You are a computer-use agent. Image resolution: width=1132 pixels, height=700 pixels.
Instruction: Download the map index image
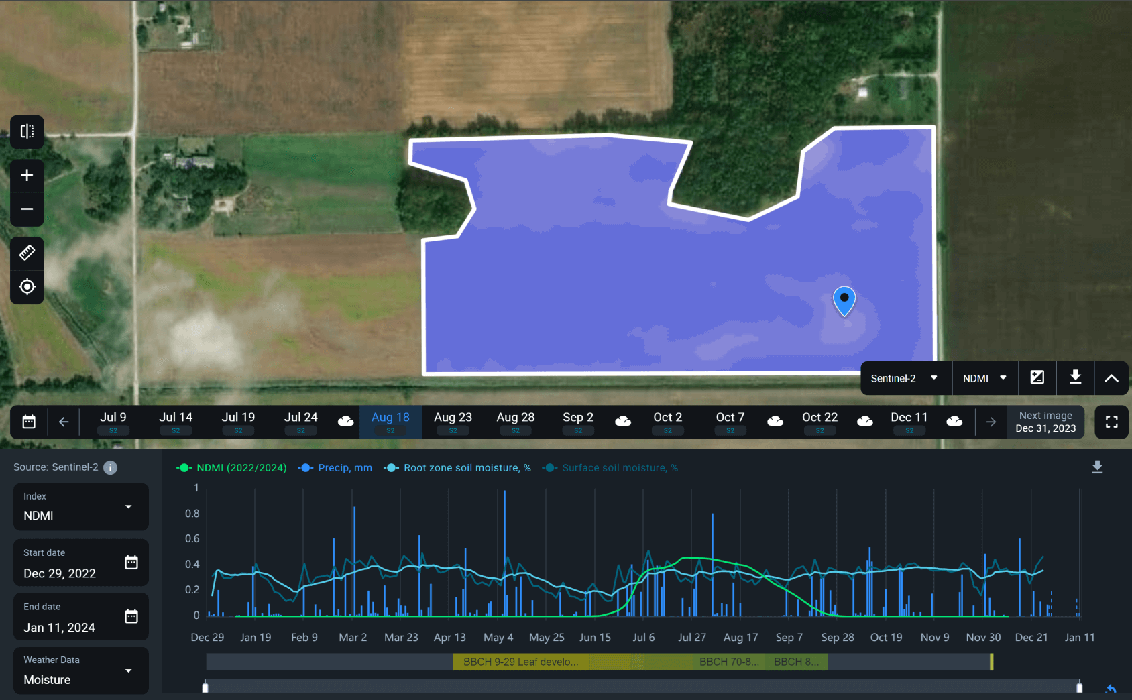point(1075,377)
